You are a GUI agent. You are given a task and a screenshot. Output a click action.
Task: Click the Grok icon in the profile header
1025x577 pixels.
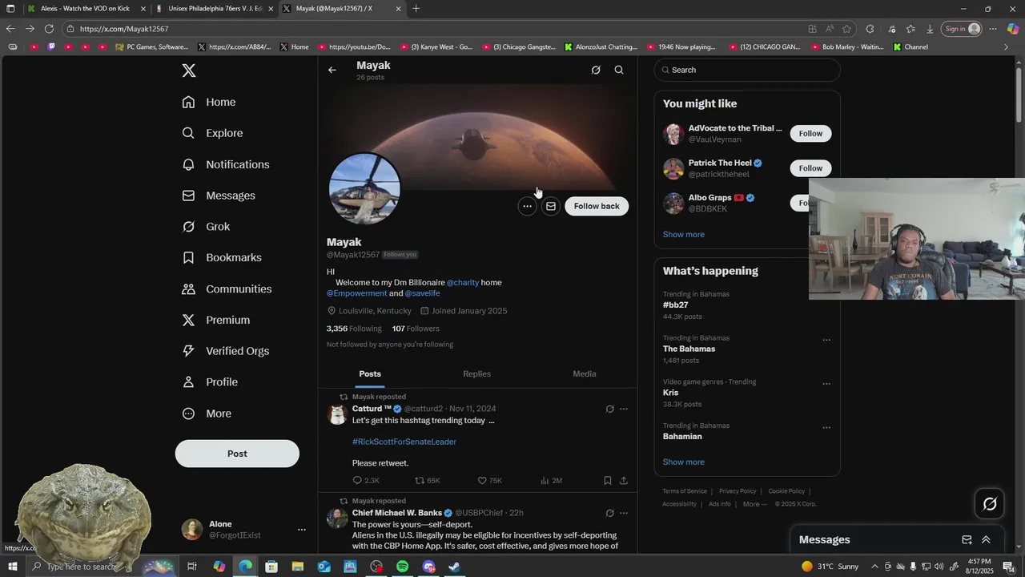(x=596, y=70)
